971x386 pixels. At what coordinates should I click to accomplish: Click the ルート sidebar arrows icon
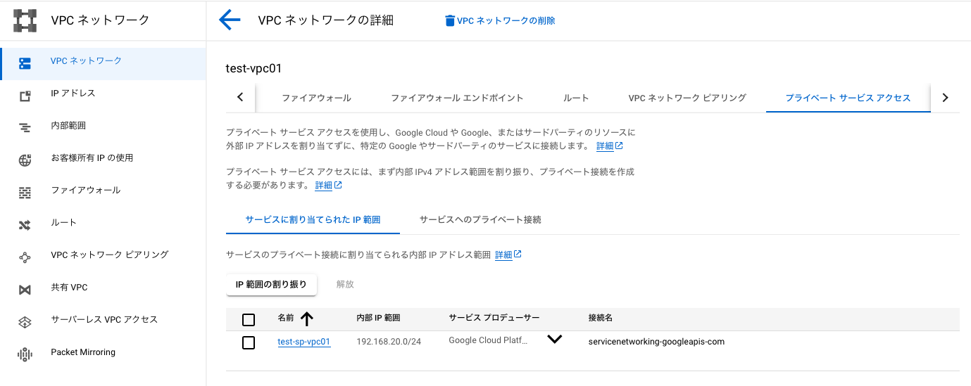pyautogui.click(x=25, y=225)
